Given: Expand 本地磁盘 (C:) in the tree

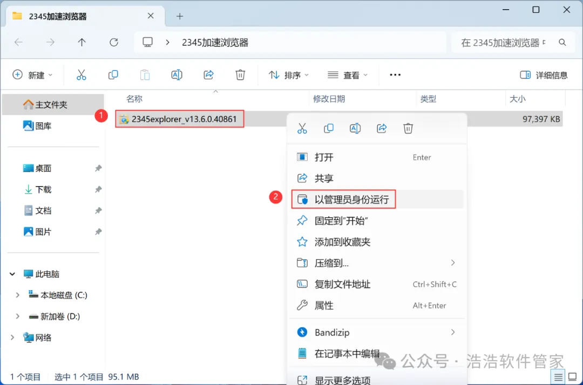Looking at the screenshot, I should pyautogui.click(x=17, y=295).
